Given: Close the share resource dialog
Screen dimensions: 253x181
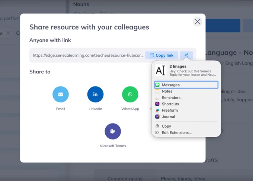Looking at the screenshot, I should tap(197, 22).
